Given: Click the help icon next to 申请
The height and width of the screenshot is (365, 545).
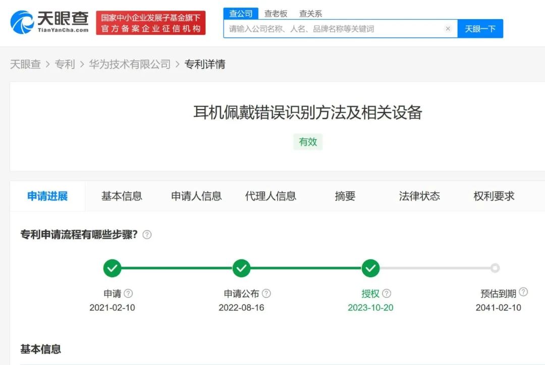Looking at the screenshot, I should 128,293.
